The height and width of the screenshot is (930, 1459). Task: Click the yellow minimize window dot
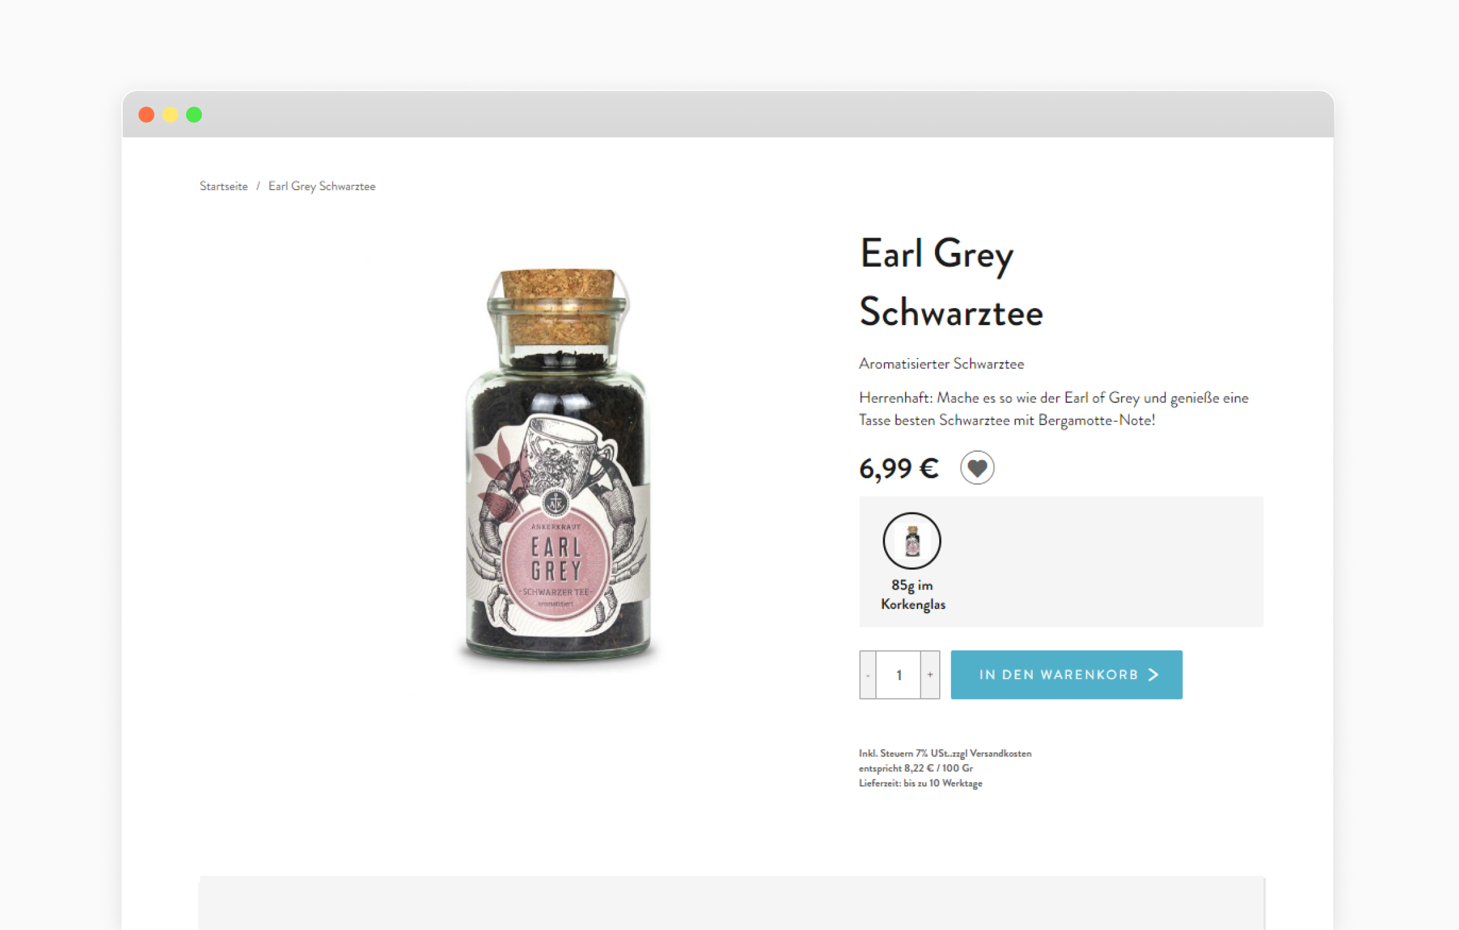coord(170,114)
